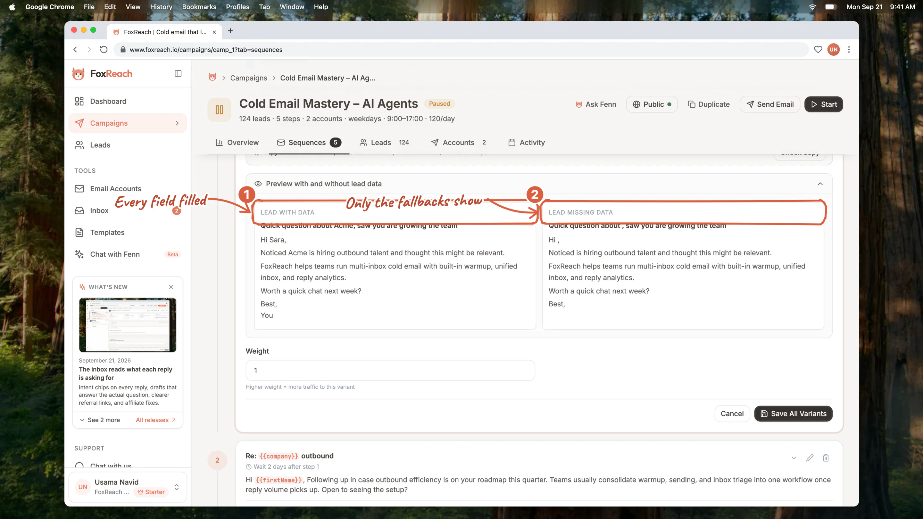Click the step 2 number badge
Screen dimensions: 923x519
pyautogui.click(x=217, y=460)
